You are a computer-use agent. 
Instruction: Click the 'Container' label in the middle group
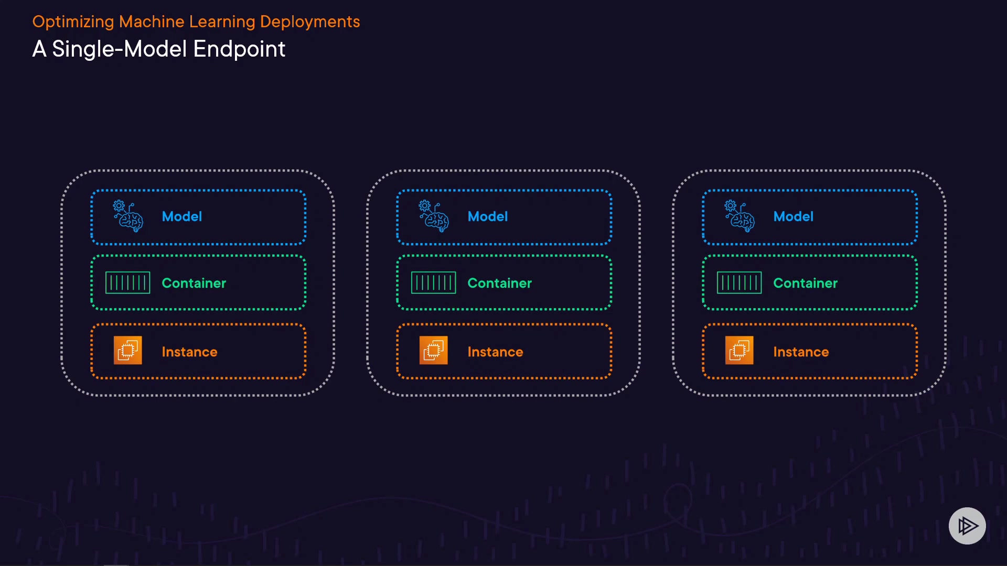[500, 284]
